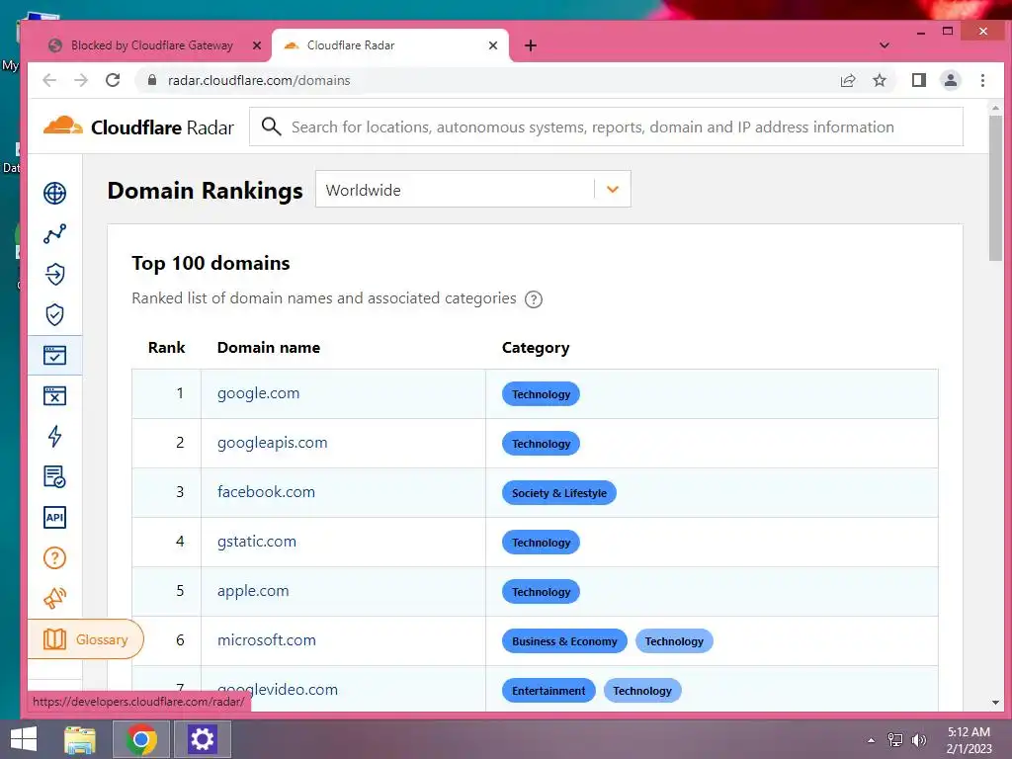Close the Cloudflare Radar tab
The height and width of the screenshot is (759, 1012).
click(x=493, y=45)
